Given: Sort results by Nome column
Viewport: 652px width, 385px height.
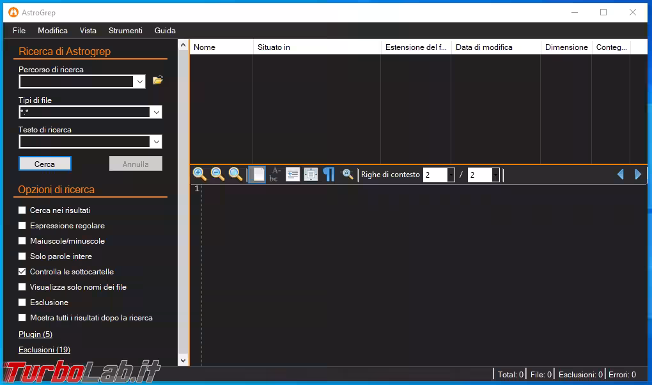Looking at the screenshot, I should click(221, 47).
